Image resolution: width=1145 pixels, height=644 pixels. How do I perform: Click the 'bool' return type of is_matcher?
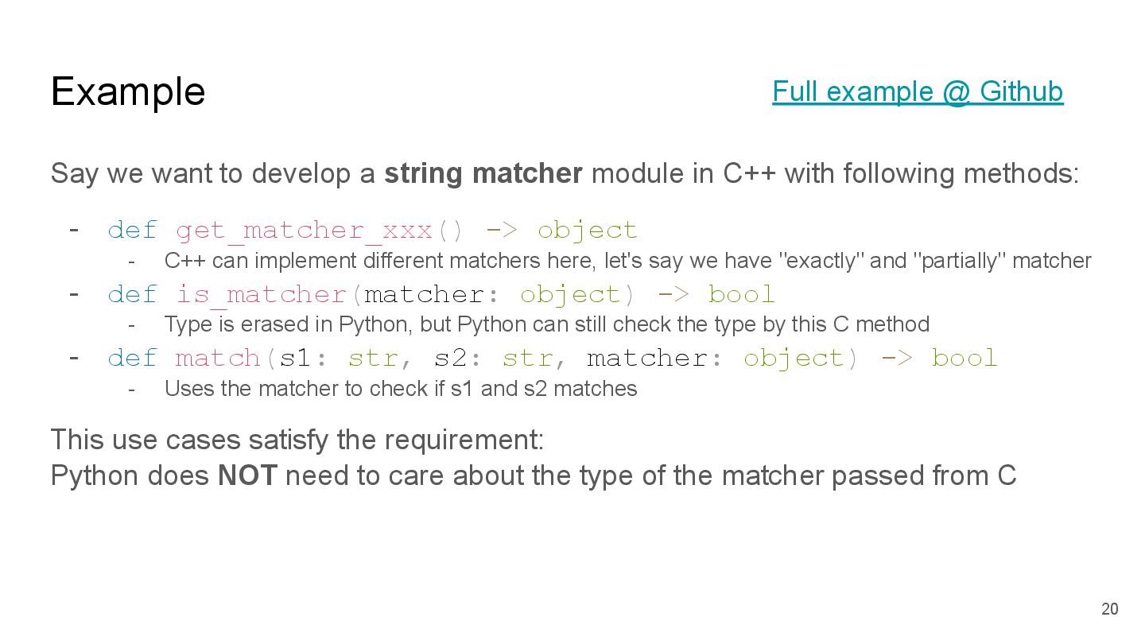(741, 294)
